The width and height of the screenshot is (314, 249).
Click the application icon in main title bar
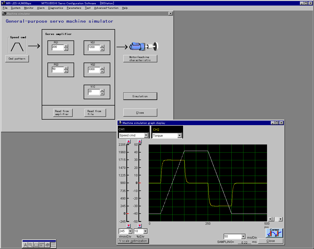3,3
